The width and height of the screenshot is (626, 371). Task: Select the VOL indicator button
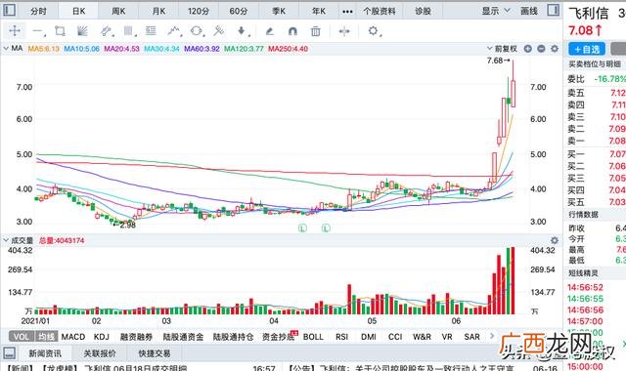(x=22, y=337)
